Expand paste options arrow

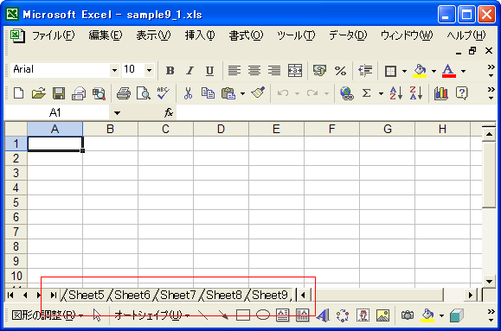click(242, 93)
